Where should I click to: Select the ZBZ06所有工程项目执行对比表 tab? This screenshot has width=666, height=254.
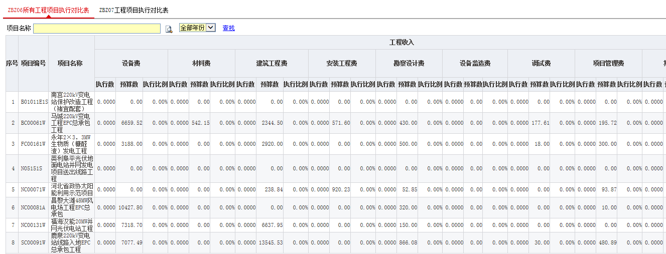point(48,10)
